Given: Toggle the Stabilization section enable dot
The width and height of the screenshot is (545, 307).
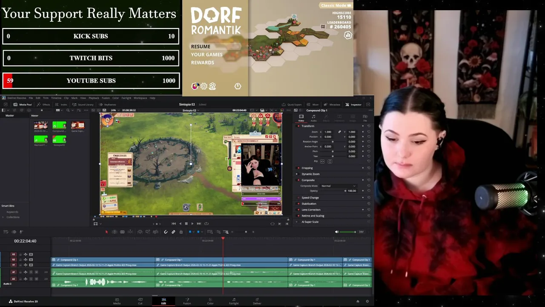Looking at the screenshot, I should point(298,204).
